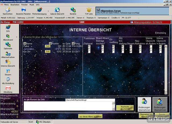
Task: Open the TOP Liste sun icon
Action: click(89, 10)
